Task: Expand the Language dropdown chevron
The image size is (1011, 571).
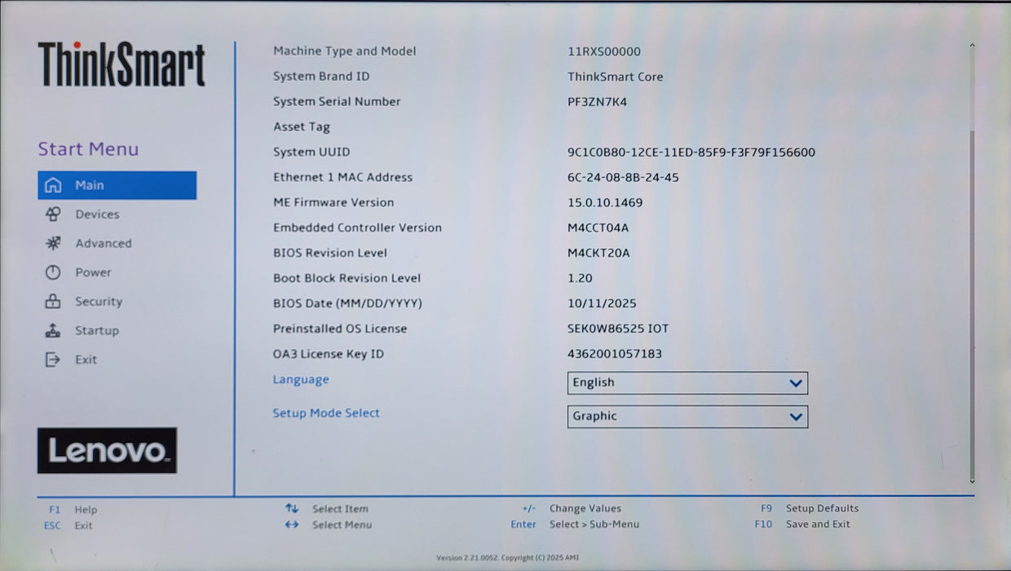Action: (796, 383)
